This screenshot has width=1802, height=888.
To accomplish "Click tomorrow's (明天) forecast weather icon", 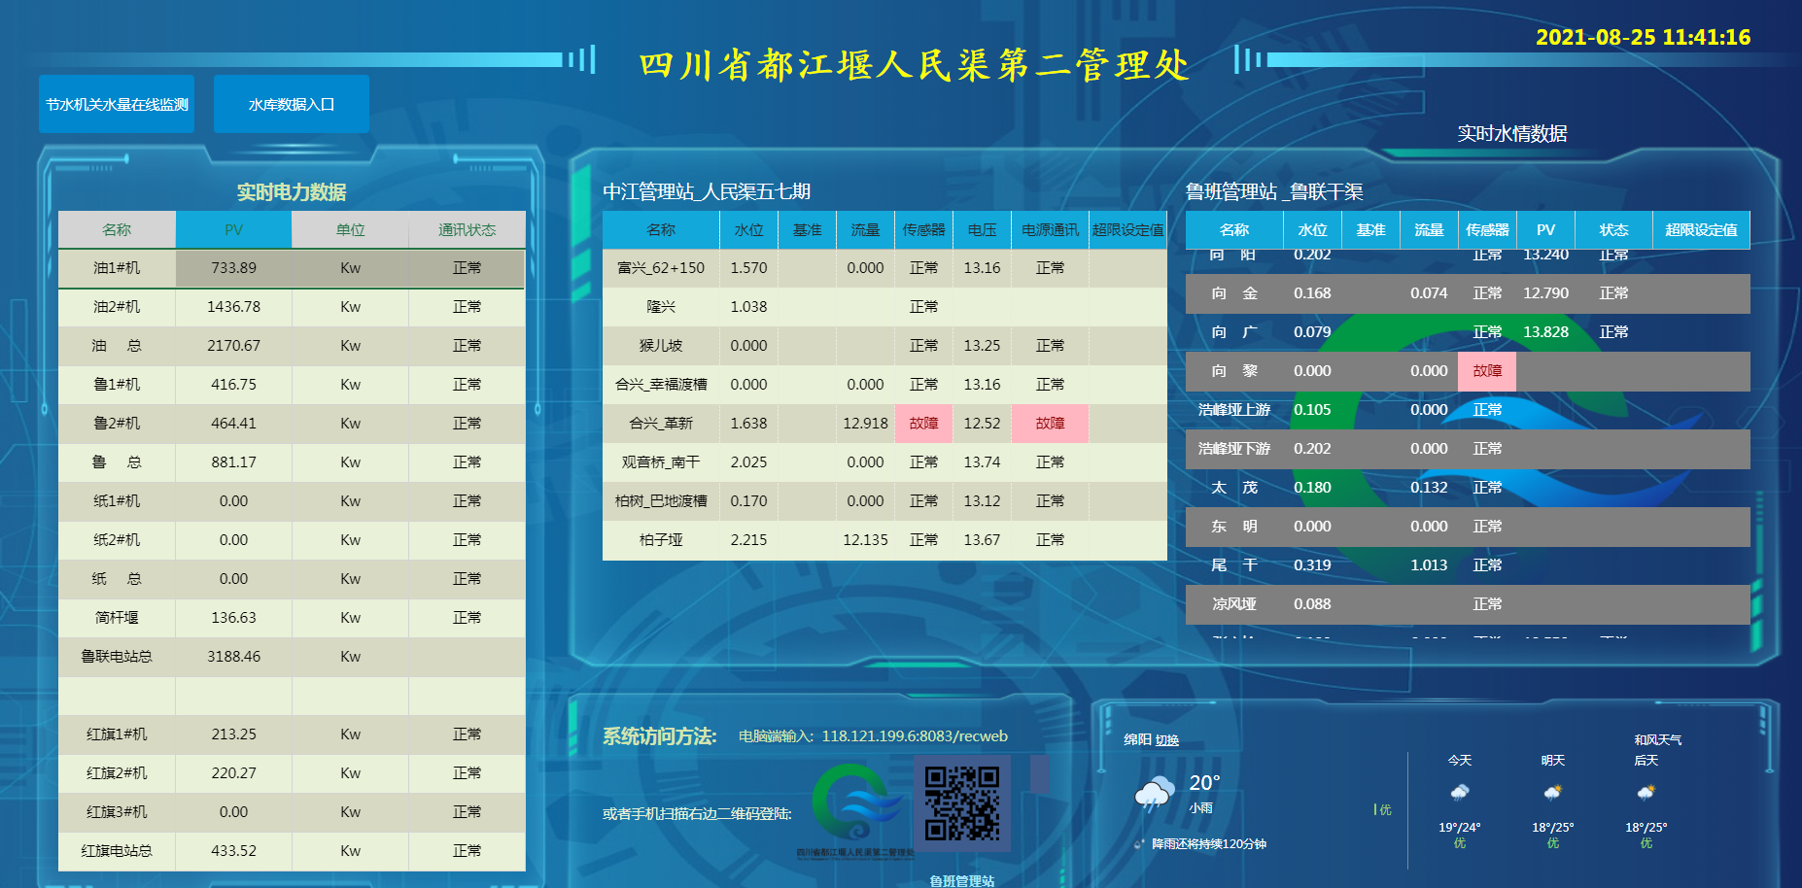I will (1552, 793).
